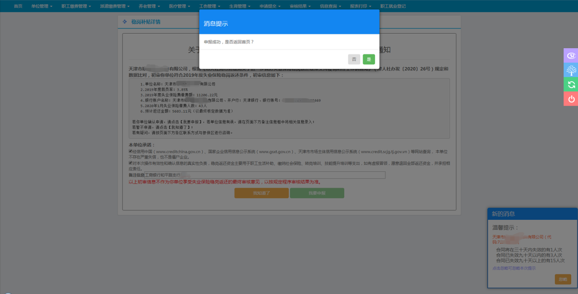Screen dimensions: 578x294
Task: Click the 本单位承诺 label
Action: [x=142, y=145]
